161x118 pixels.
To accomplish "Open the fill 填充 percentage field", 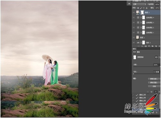I will 157,8.
